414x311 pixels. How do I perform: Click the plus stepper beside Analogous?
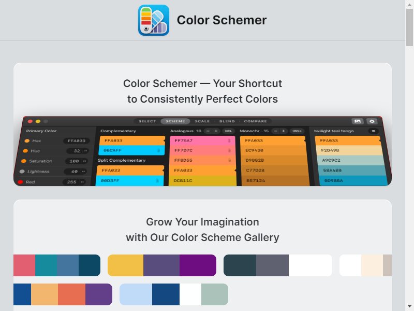click(x=216, y=131)
